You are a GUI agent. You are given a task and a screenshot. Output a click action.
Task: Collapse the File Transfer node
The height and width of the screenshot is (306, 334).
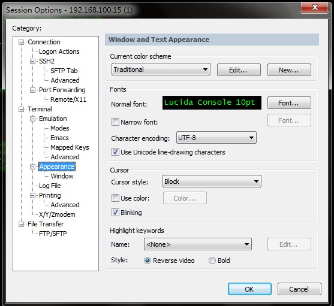(x=21, y=224)
